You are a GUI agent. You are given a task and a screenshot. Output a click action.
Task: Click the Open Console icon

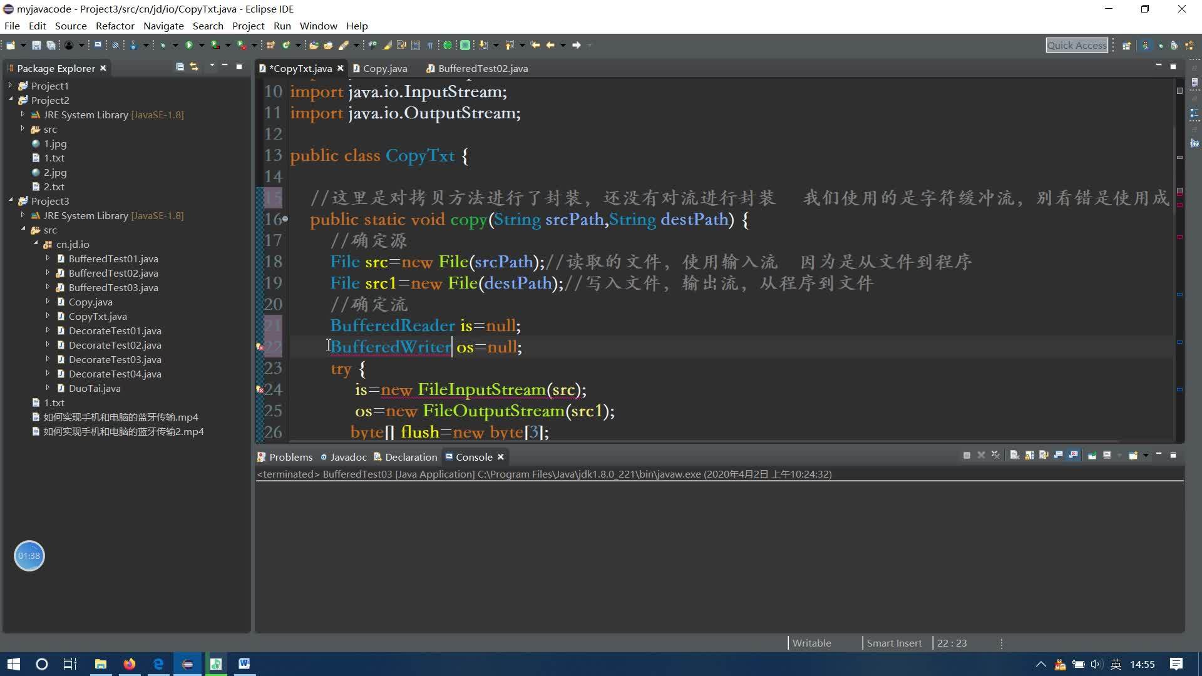(x=1133, y=455)
